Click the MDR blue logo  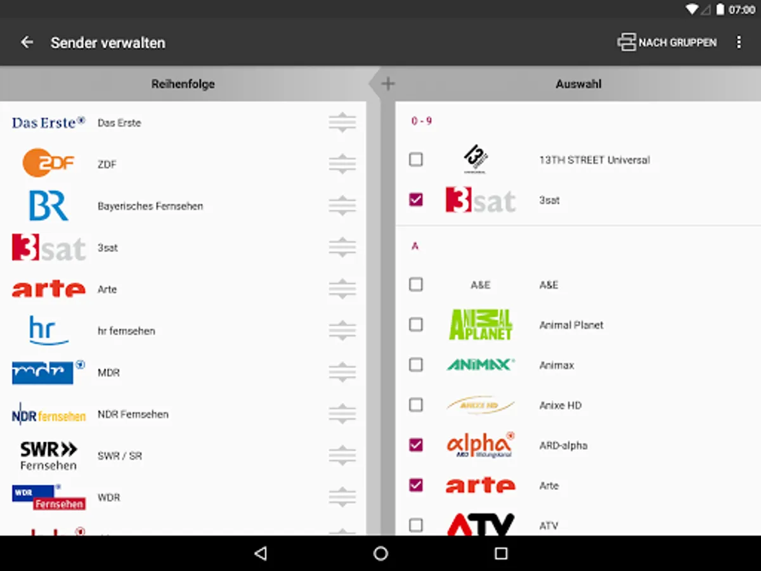(48, 372)
